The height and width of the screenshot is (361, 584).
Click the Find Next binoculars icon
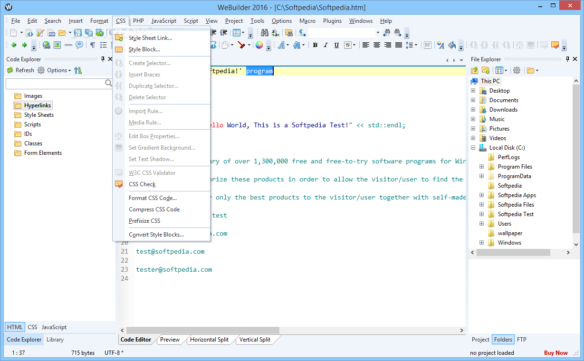397,33
